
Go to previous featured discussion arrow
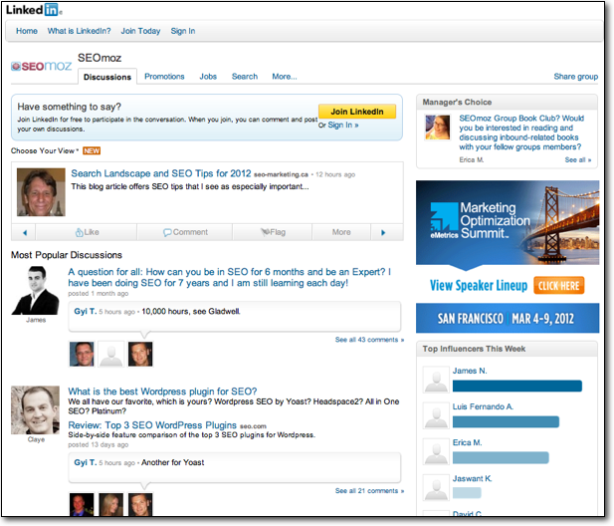[24, 232]
